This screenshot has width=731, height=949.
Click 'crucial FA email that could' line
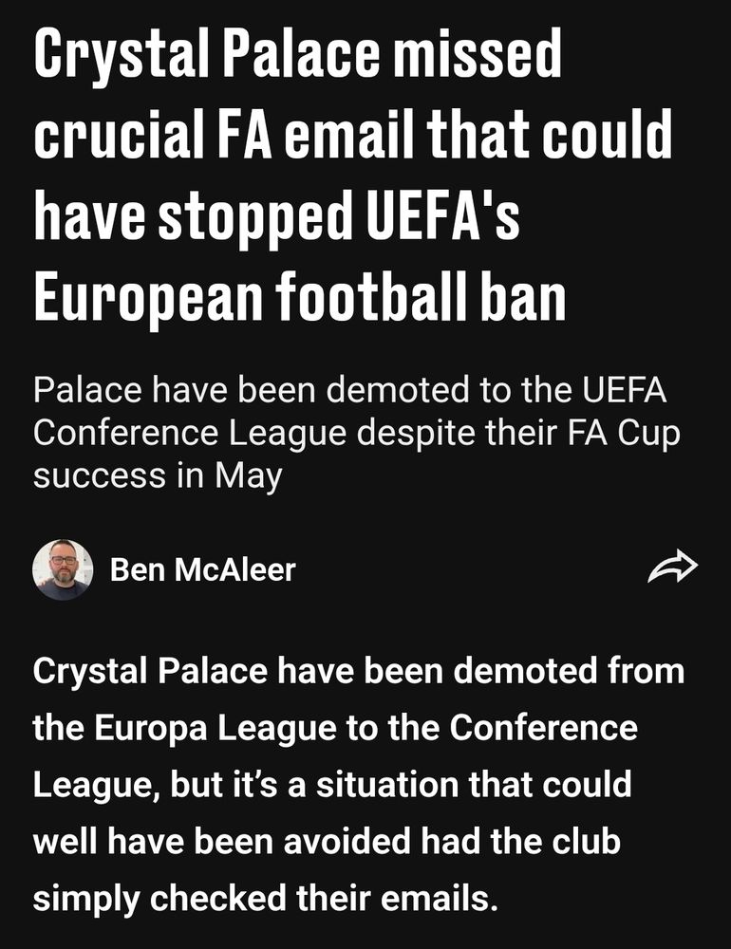(351, 138)
